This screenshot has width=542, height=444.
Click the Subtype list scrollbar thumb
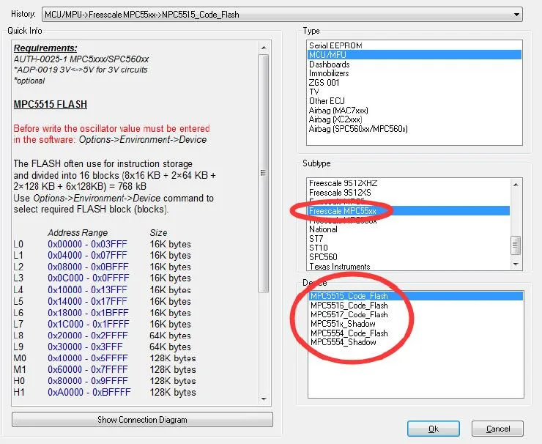(x=516, y=245)
